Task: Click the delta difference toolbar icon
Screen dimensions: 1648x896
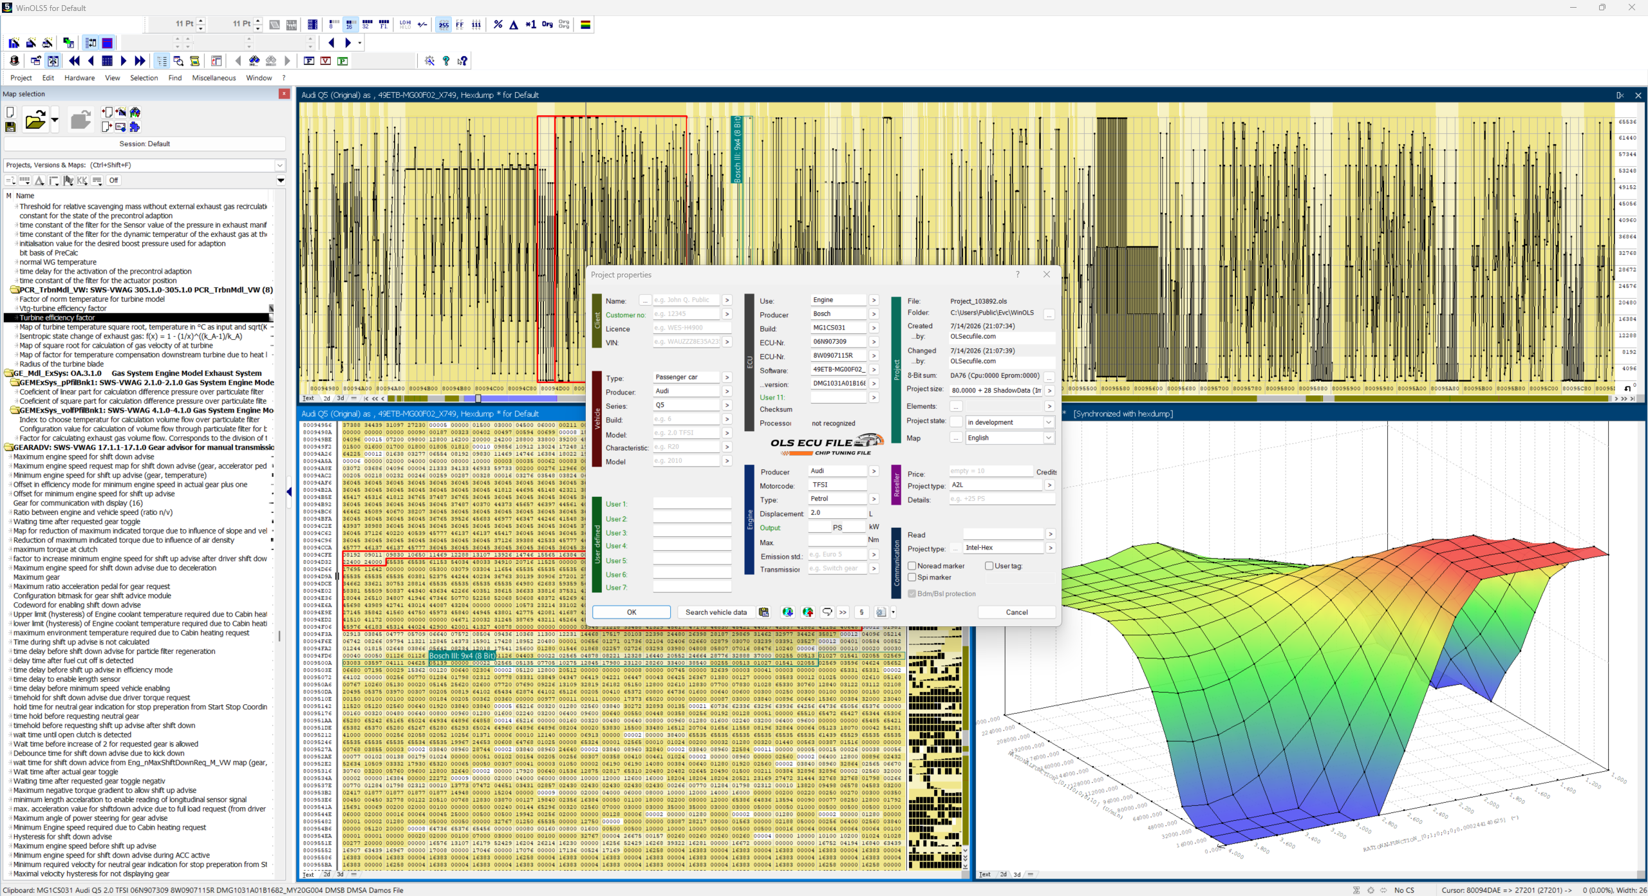Action: [514, 24]
